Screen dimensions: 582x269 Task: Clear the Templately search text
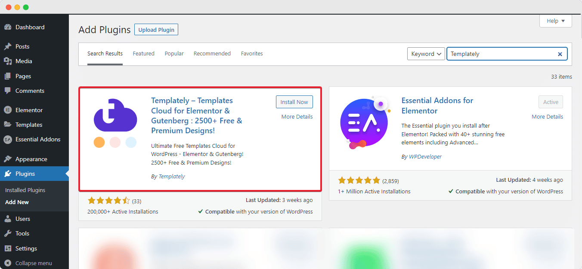pos(560,54)
